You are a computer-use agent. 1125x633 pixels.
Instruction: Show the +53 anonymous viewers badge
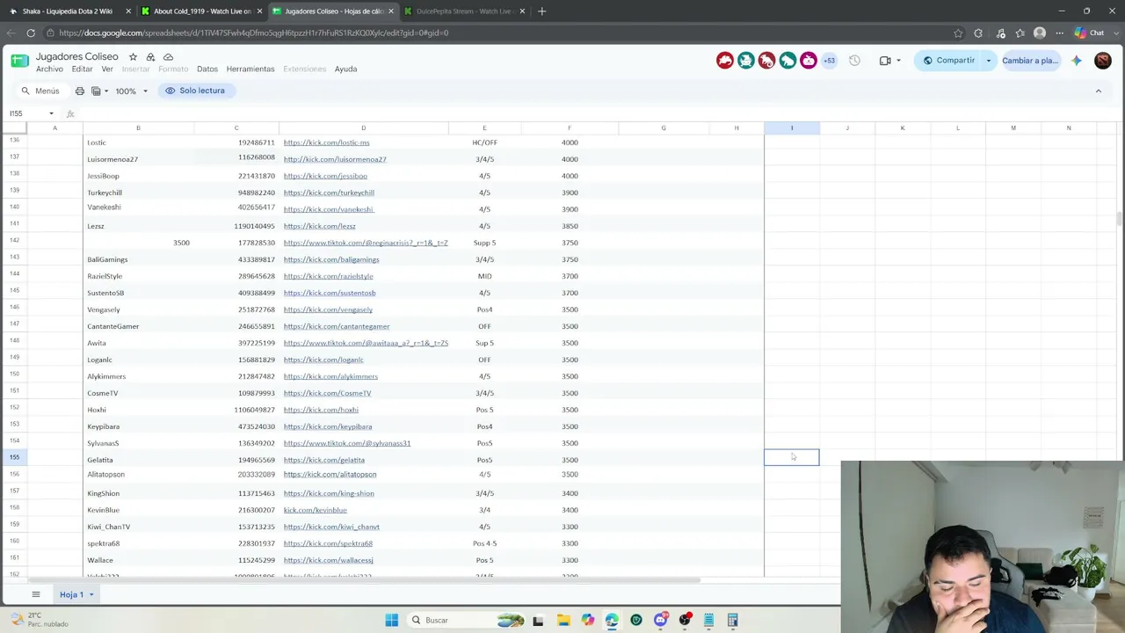829,61
